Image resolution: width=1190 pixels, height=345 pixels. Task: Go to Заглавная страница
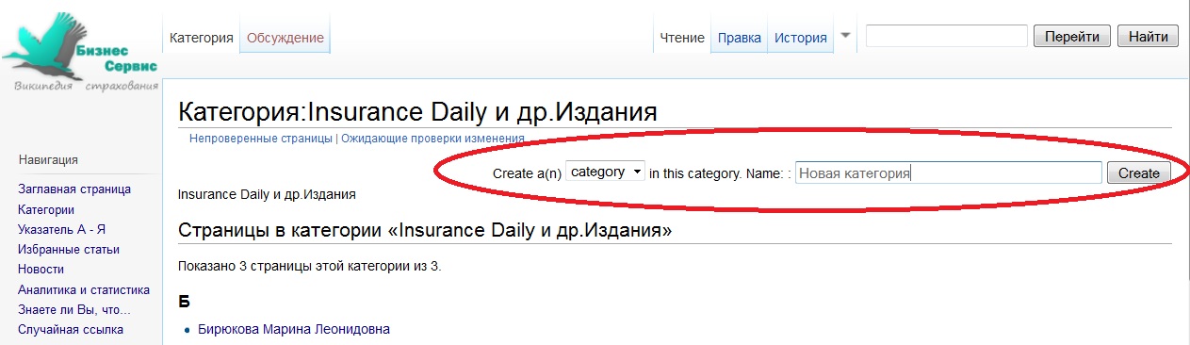coord(74,189)
